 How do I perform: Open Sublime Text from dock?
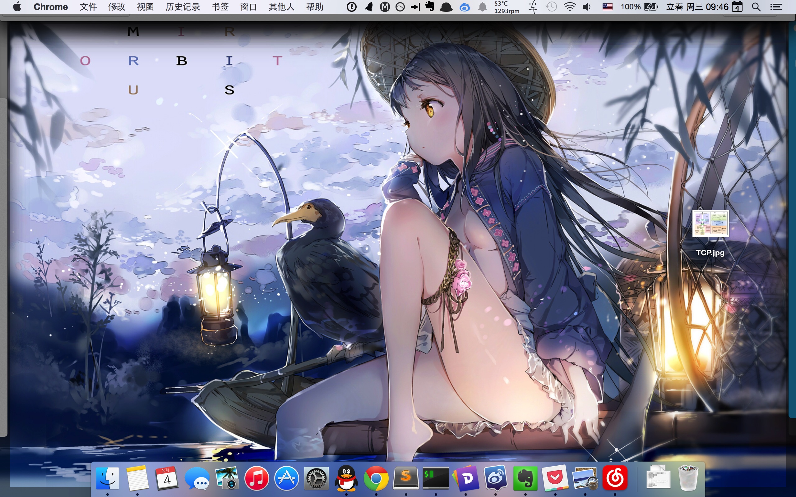click(406, 478)
